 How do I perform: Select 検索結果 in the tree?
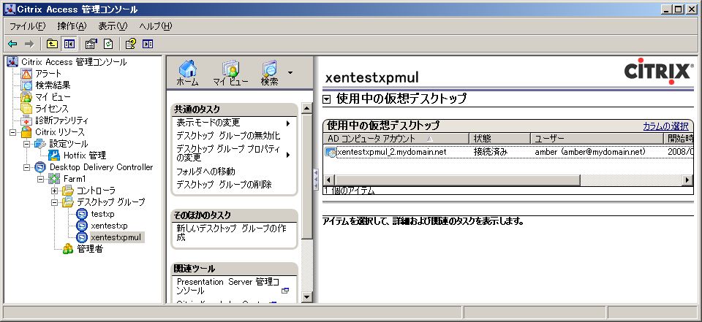53,85
